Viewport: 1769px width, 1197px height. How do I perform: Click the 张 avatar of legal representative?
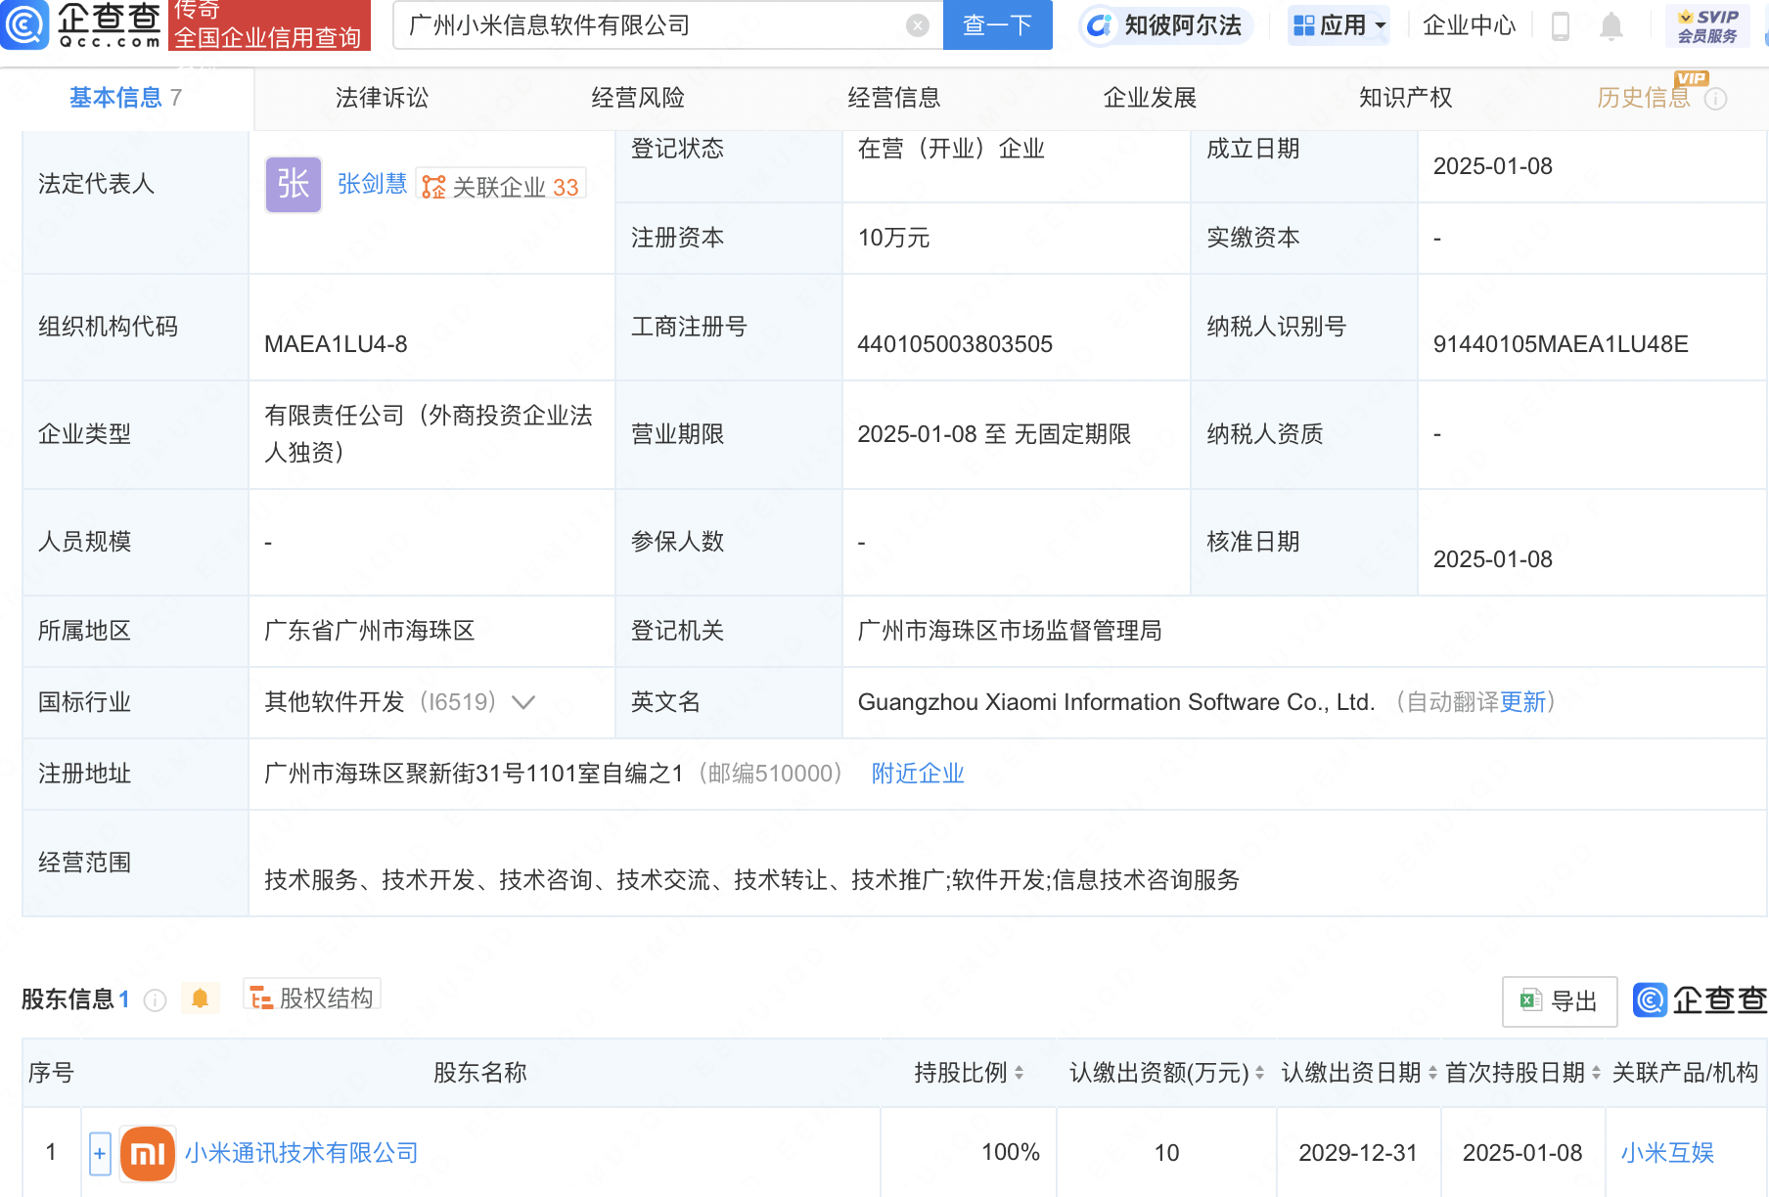pyautogui.click(x=294, y=184)
